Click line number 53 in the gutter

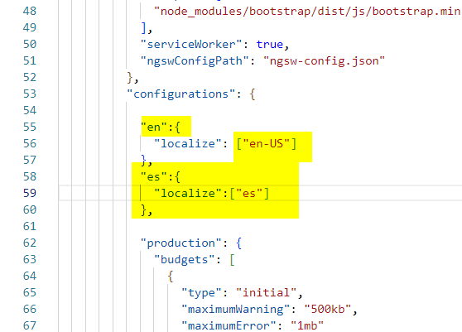(x=30, y=94)
